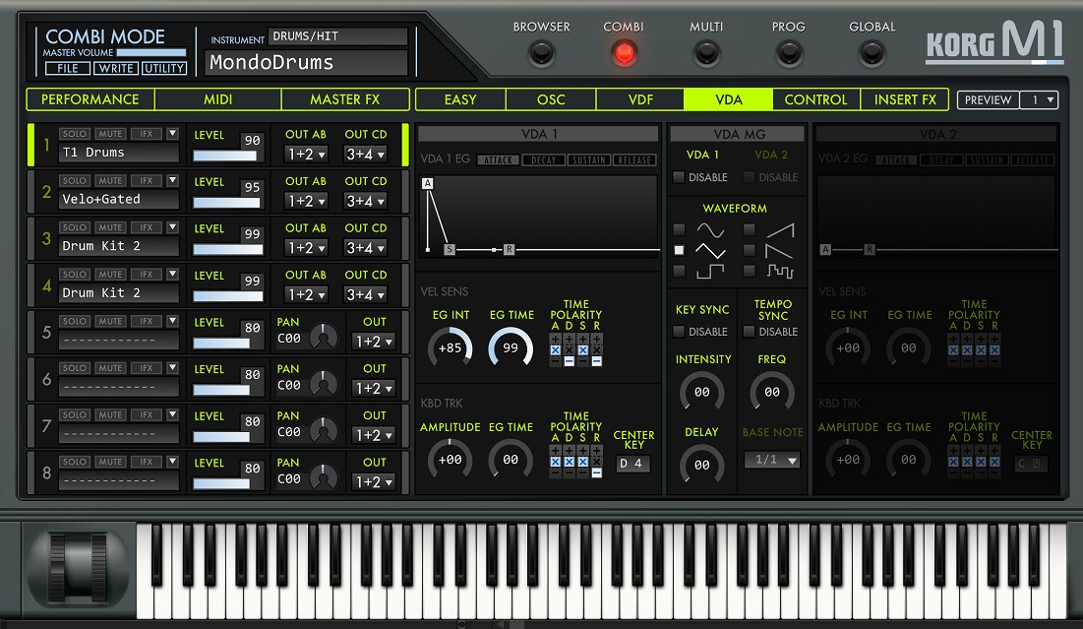
Task: Click the VDA MG Intensity knob
Action: (701, 391)
